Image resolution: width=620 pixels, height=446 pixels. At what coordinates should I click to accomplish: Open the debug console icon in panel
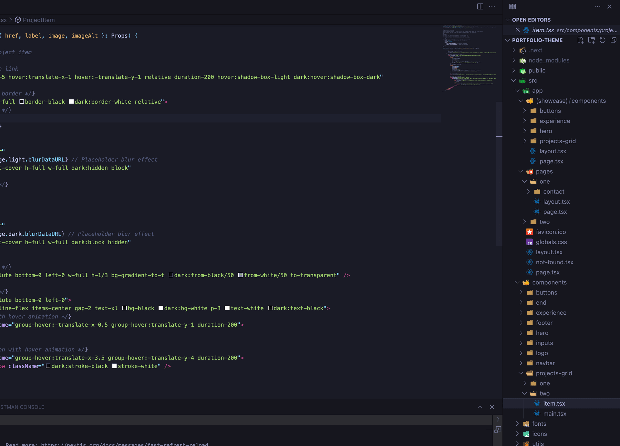tap(498, 430)
